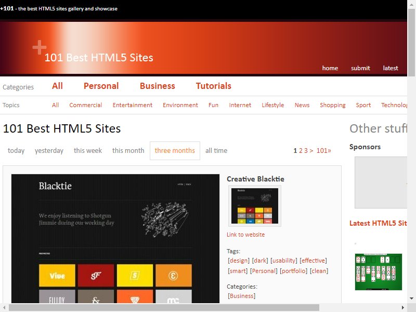Filter by Commercial topic

pyautogui.click(x=86, y=105)
